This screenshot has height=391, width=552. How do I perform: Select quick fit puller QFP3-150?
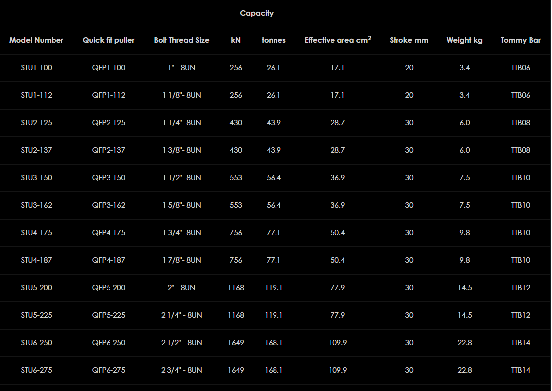pyautogui.click(x=109, y=178)
